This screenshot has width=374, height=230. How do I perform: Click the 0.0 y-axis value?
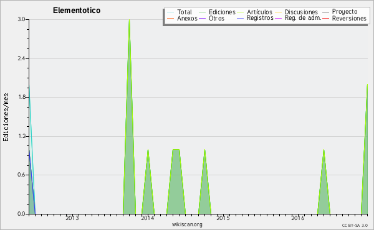point(21,214)
